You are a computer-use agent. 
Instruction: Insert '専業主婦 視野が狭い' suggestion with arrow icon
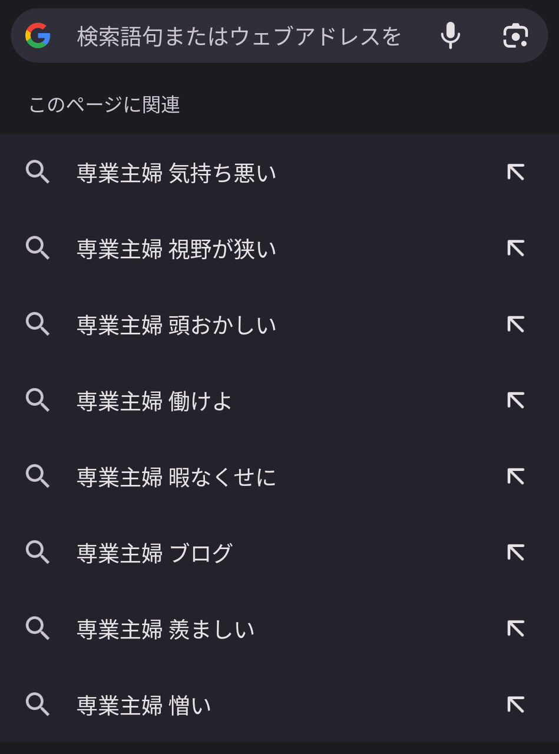point(515,249)
